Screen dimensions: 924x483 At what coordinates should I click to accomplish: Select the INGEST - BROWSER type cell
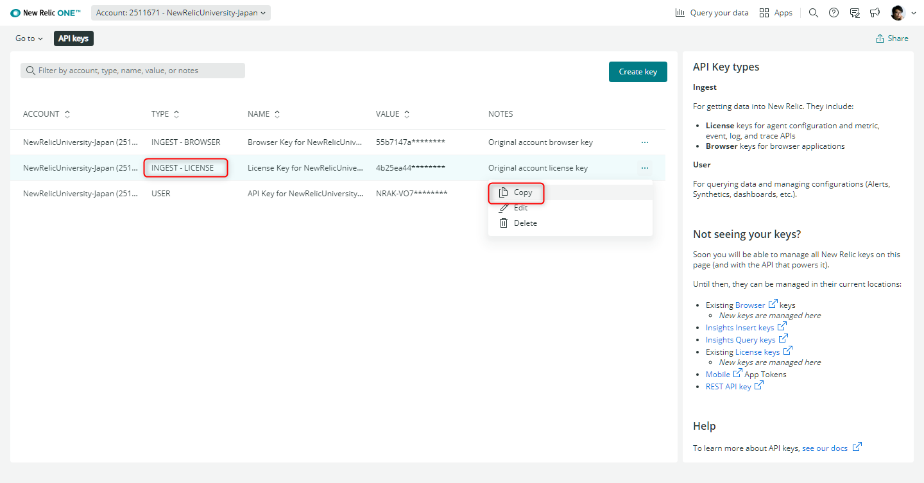click(x=186, y=142)
